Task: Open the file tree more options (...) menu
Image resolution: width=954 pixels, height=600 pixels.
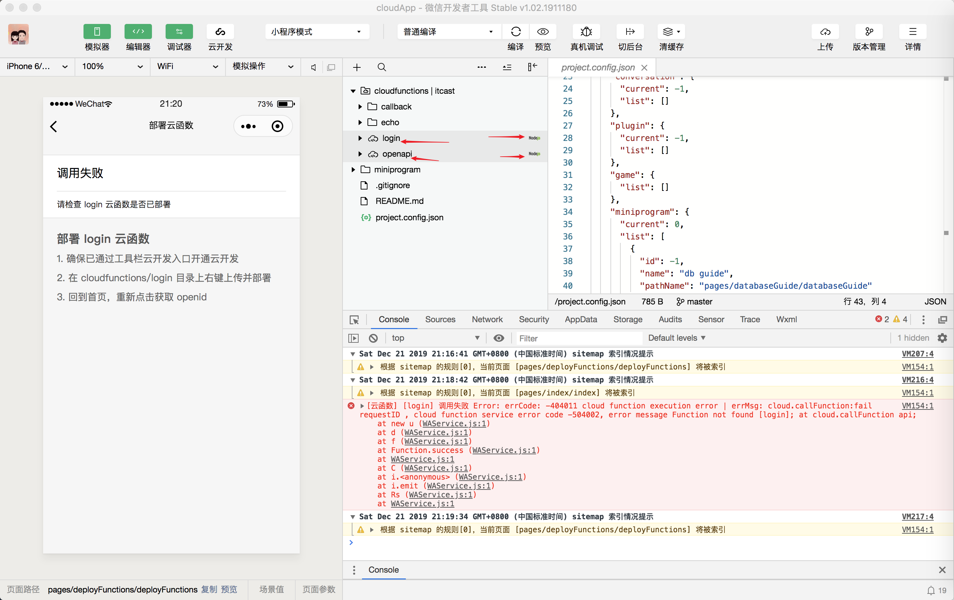Action: coord(481,67)
